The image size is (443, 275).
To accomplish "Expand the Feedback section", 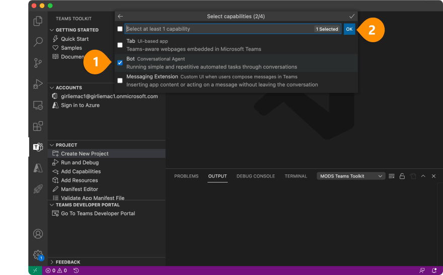I will click(52, 262).
